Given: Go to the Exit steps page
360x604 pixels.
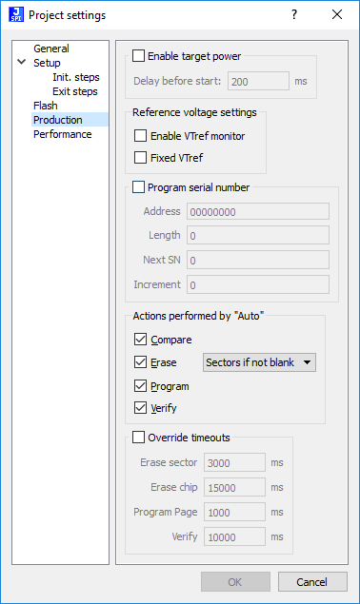Looking at the screenshot, I should coord(75,91).
